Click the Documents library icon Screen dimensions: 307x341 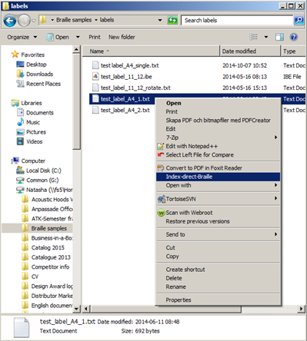click(x=20, y=112)
